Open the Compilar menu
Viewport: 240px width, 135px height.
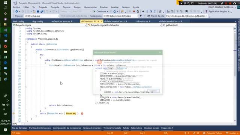(55, 7)
